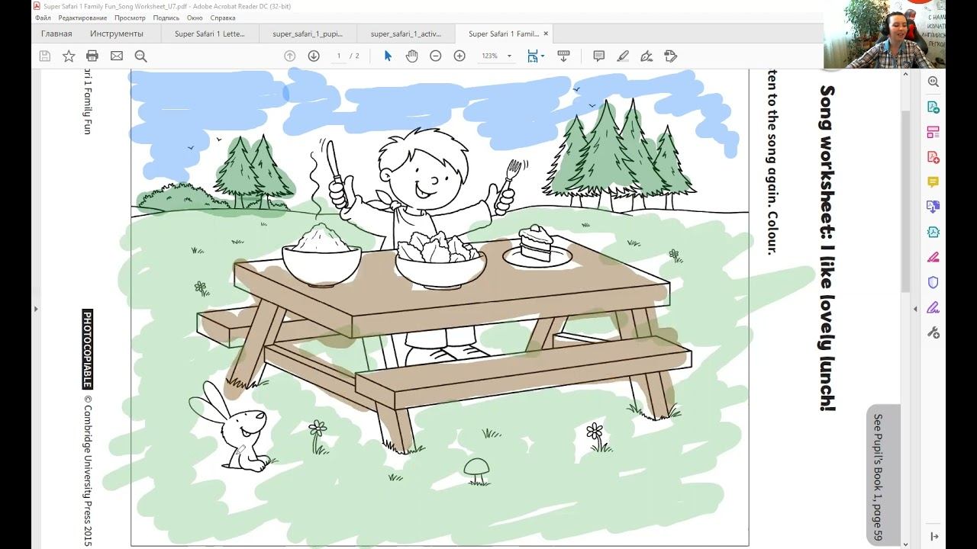
Task: Go to the previous page arrow
Action: point(289,56)
